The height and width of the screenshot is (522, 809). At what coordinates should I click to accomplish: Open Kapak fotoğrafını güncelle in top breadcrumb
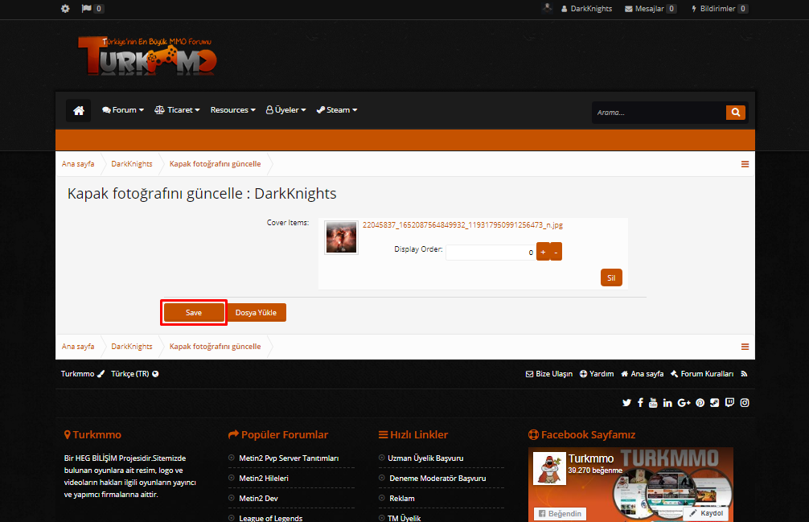[216, 164]
